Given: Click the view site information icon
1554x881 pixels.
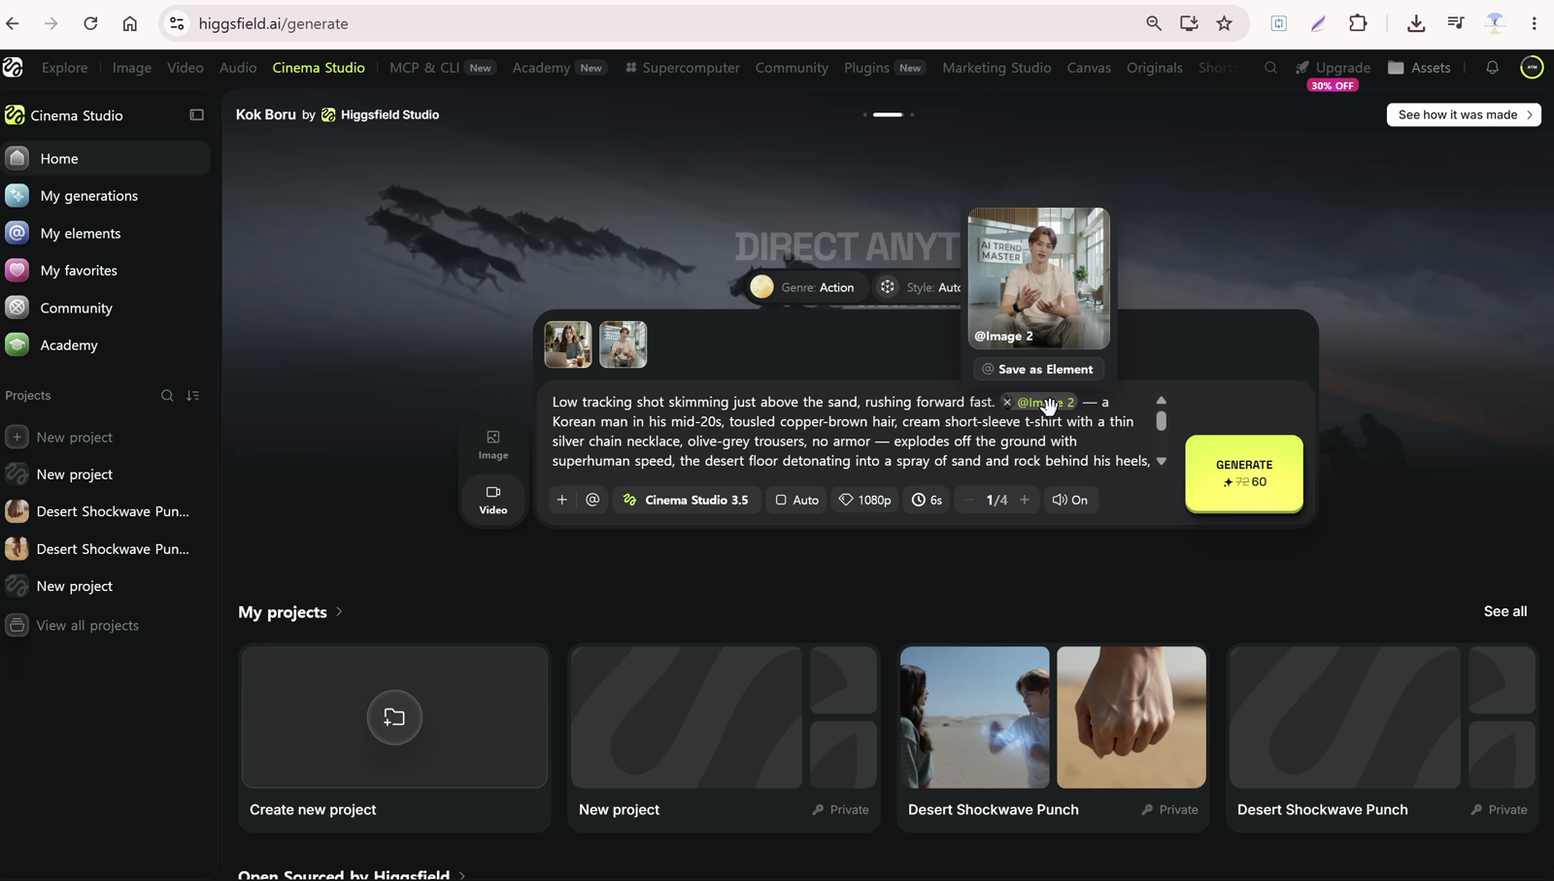Looking at the screenshot, I should pos(177,23).
